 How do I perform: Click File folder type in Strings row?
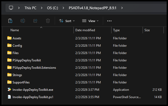coord(120,75)
